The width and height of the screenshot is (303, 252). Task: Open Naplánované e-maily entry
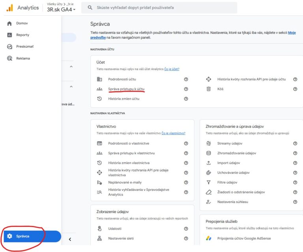(x=125, y=182)
